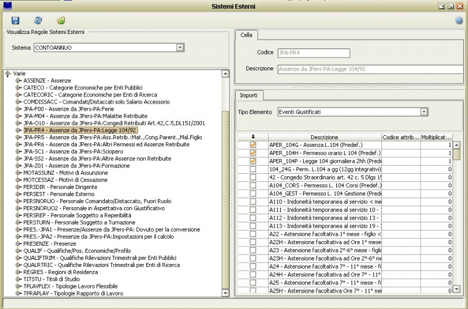Viewport: 468px width, 309px height.
Task: Click the Codice text field
Action: click(x=312, y=53)
